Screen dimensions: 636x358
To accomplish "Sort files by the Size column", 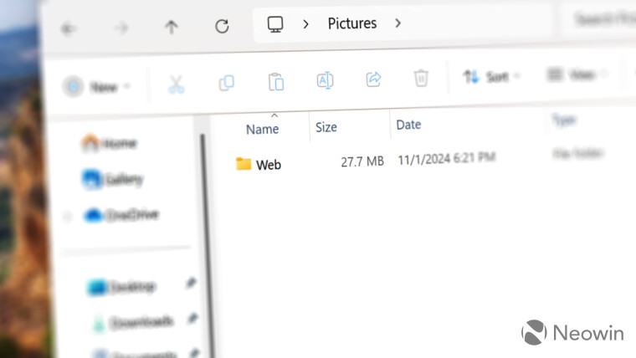I will click(x=326, y=127).
